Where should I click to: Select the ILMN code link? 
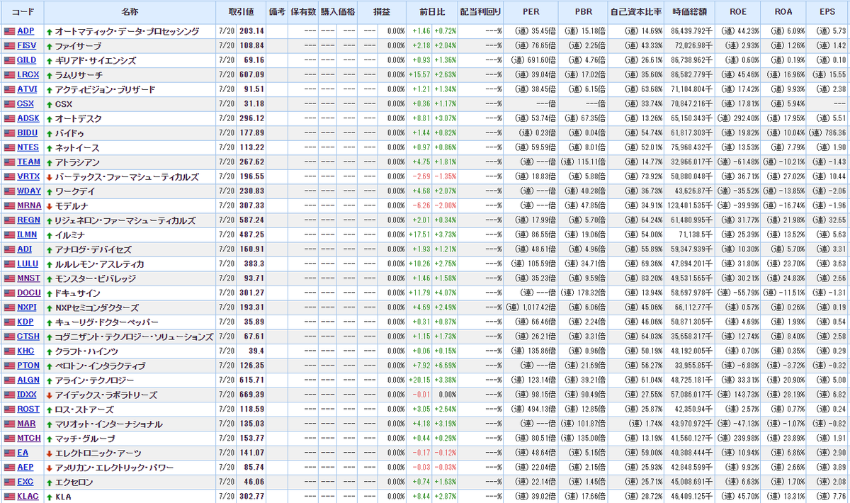point(27,234)
